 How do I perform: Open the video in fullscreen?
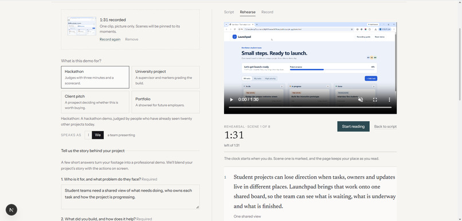pos(375,100)
